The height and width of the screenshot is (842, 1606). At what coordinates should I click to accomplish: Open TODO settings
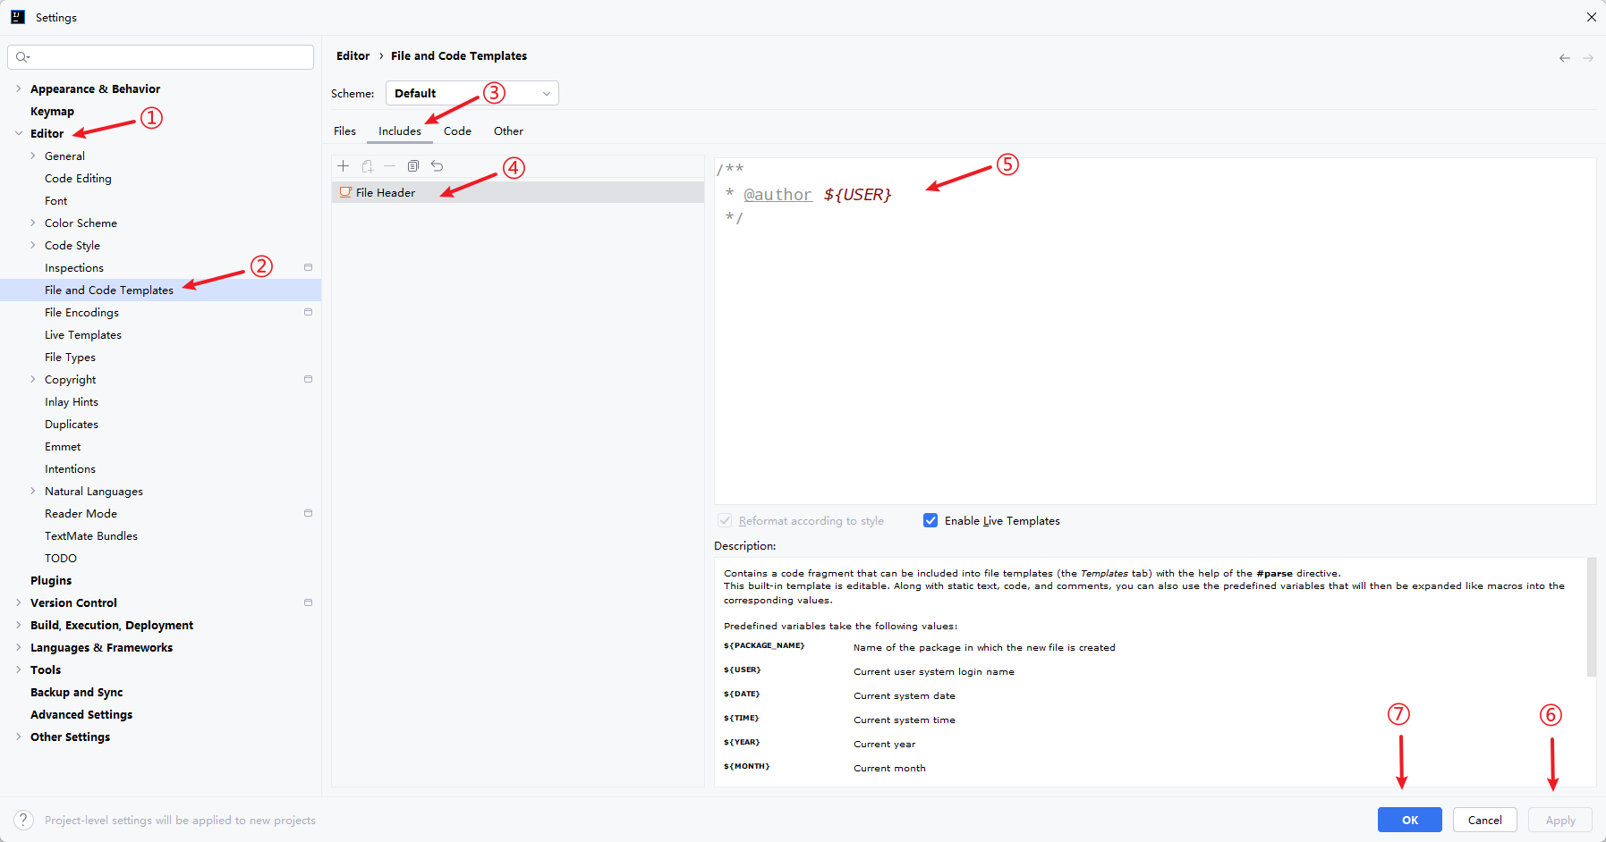(x=61, y=558)
